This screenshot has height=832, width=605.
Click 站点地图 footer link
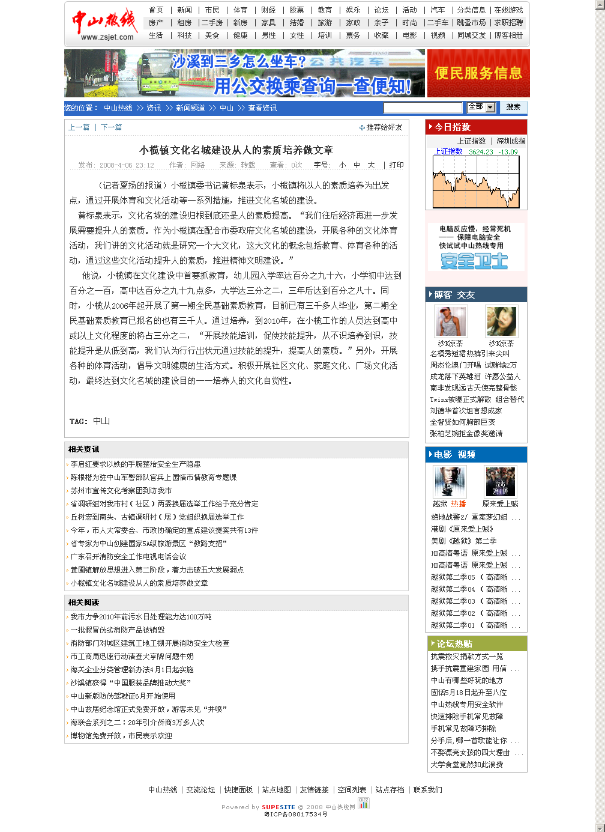[277, 790]
